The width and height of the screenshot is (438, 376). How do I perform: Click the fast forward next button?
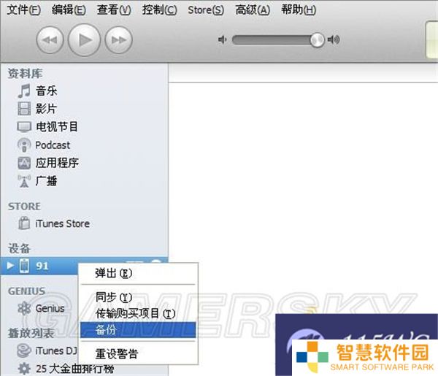click(x=119, y=40)
